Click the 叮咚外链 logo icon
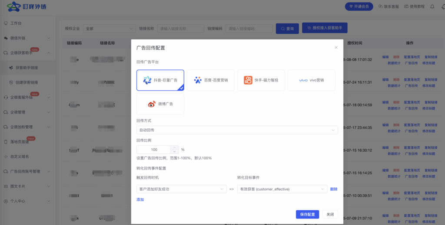The height and width of the screenshot is (225, 445). point(14,6)
